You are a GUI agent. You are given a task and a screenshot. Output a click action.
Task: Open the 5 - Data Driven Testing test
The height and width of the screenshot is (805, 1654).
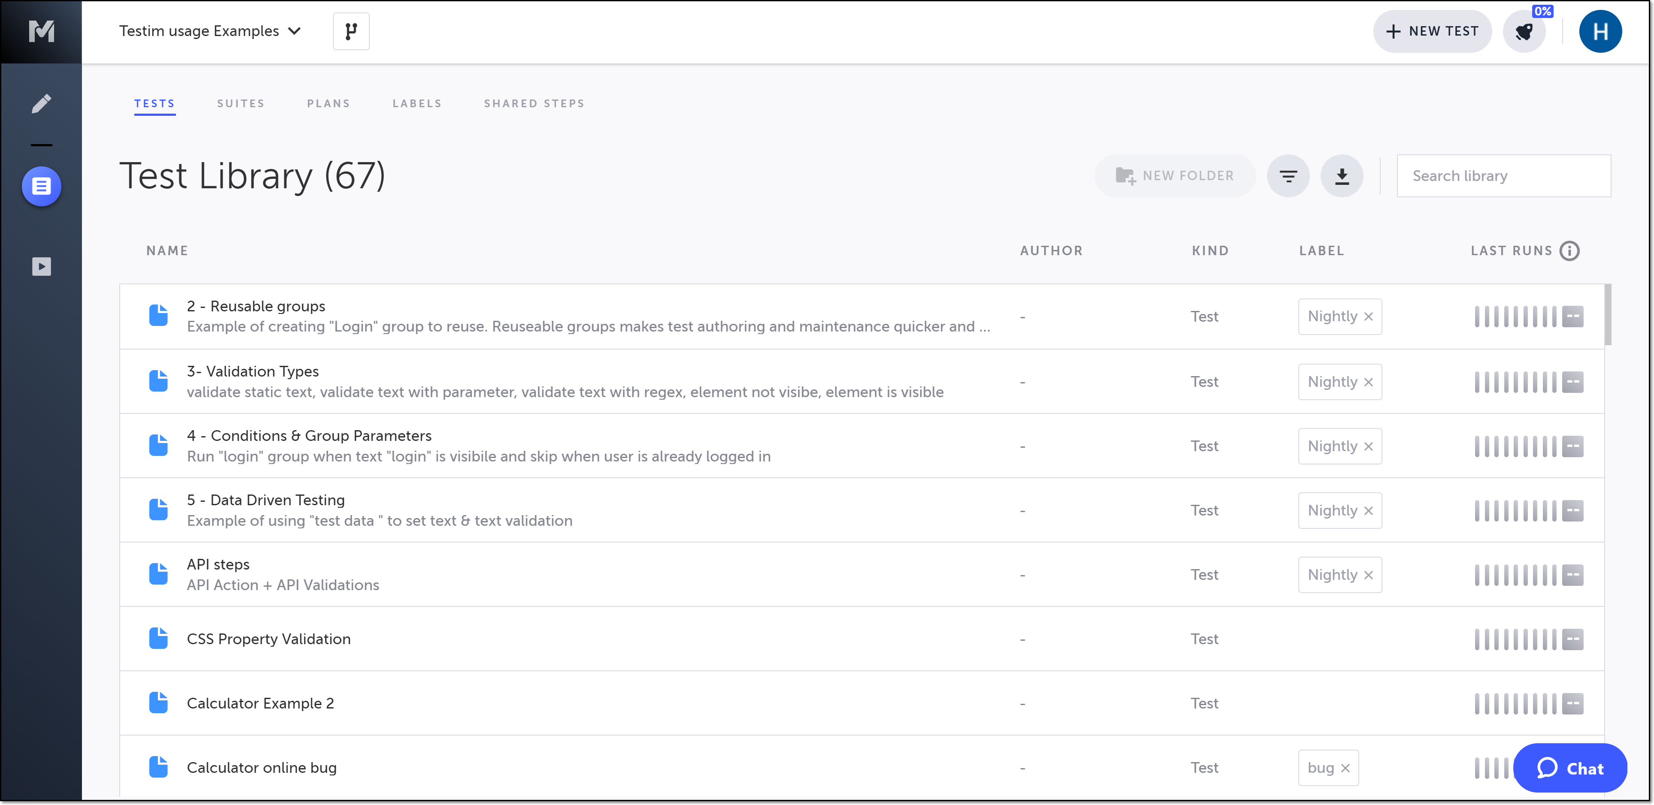pyautogui.click(x=266, y=500)
